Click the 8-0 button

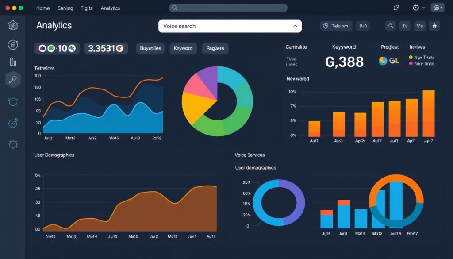(363, 26)
